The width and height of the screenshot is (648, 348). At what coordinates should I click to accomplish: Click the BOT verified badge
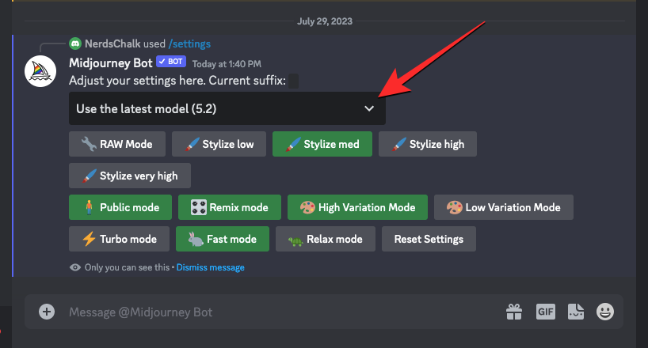(171, 62)
